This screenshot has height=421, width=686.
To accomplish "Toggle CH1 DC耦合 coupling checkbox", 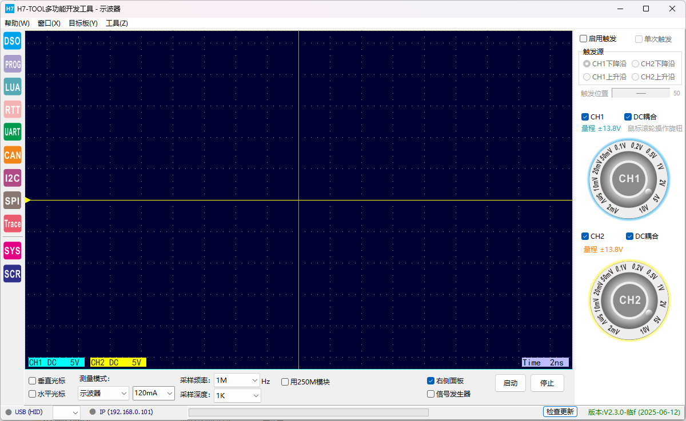I will tap(628, 117).
